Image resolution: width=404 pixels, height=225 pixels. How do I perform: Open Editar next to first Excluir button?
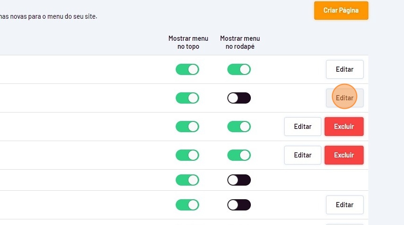pos(303,127)
